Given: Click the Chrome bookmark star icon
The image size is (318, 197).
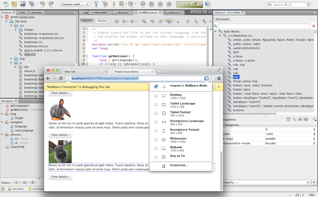Looking at the screenshot, I should point(212,79).
